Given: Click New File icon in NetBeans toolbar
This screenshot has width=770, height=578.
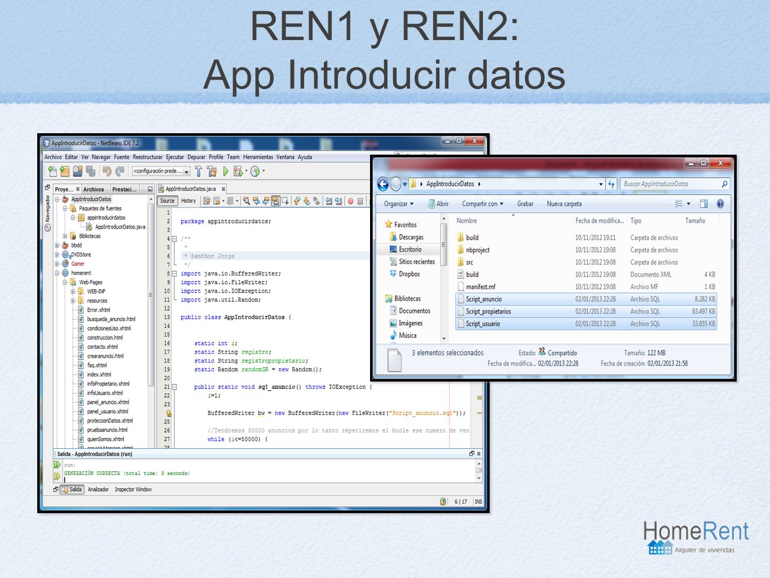Looking at the screenshot, I should [x=52, y=170].
